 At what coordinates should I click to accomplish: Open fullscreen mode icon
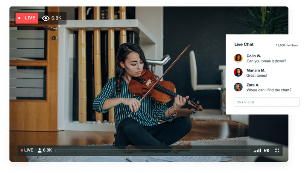(x=277, y=150)
